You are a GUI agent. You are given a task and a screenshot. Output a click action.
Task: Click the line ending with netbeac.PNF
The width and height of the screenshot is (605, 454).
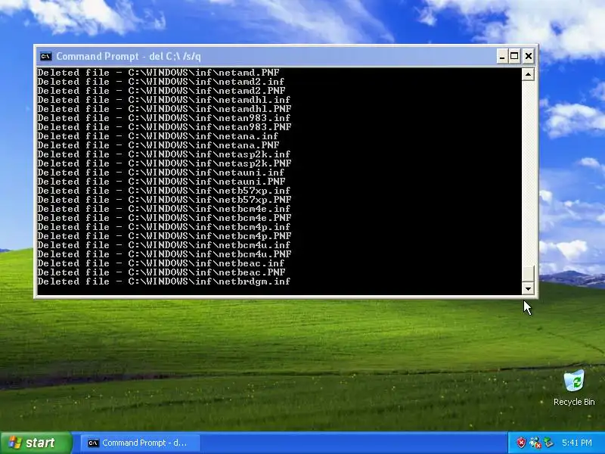pyautogui.click(x=161, y=272)
